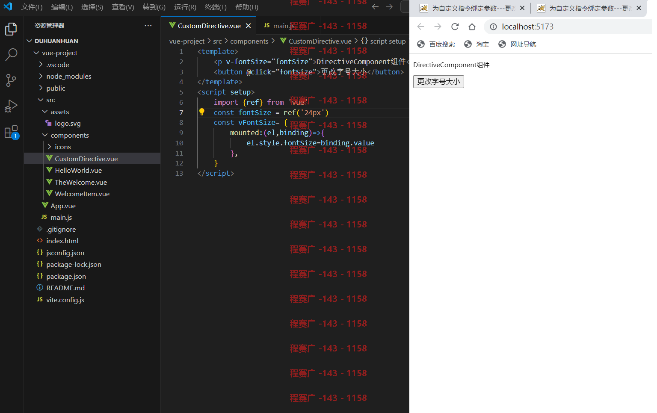This screenshot has width=657, height=413.
Task: Collapse the components folder
Action: (92, 135)
